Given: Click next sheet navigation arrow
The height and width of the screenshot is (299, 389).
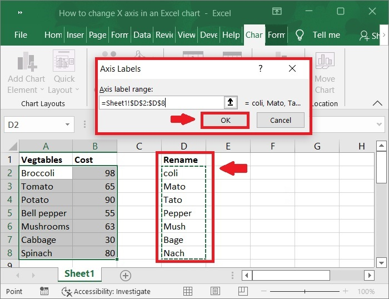Looking at the screenshot, I should click(33, 275).
